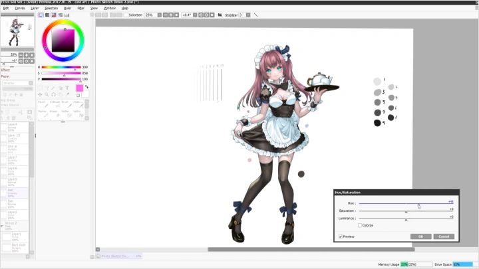Screen dimensions: 479x269
Task: Uncheck the Preview checkbox
Action: pos(341,236)
